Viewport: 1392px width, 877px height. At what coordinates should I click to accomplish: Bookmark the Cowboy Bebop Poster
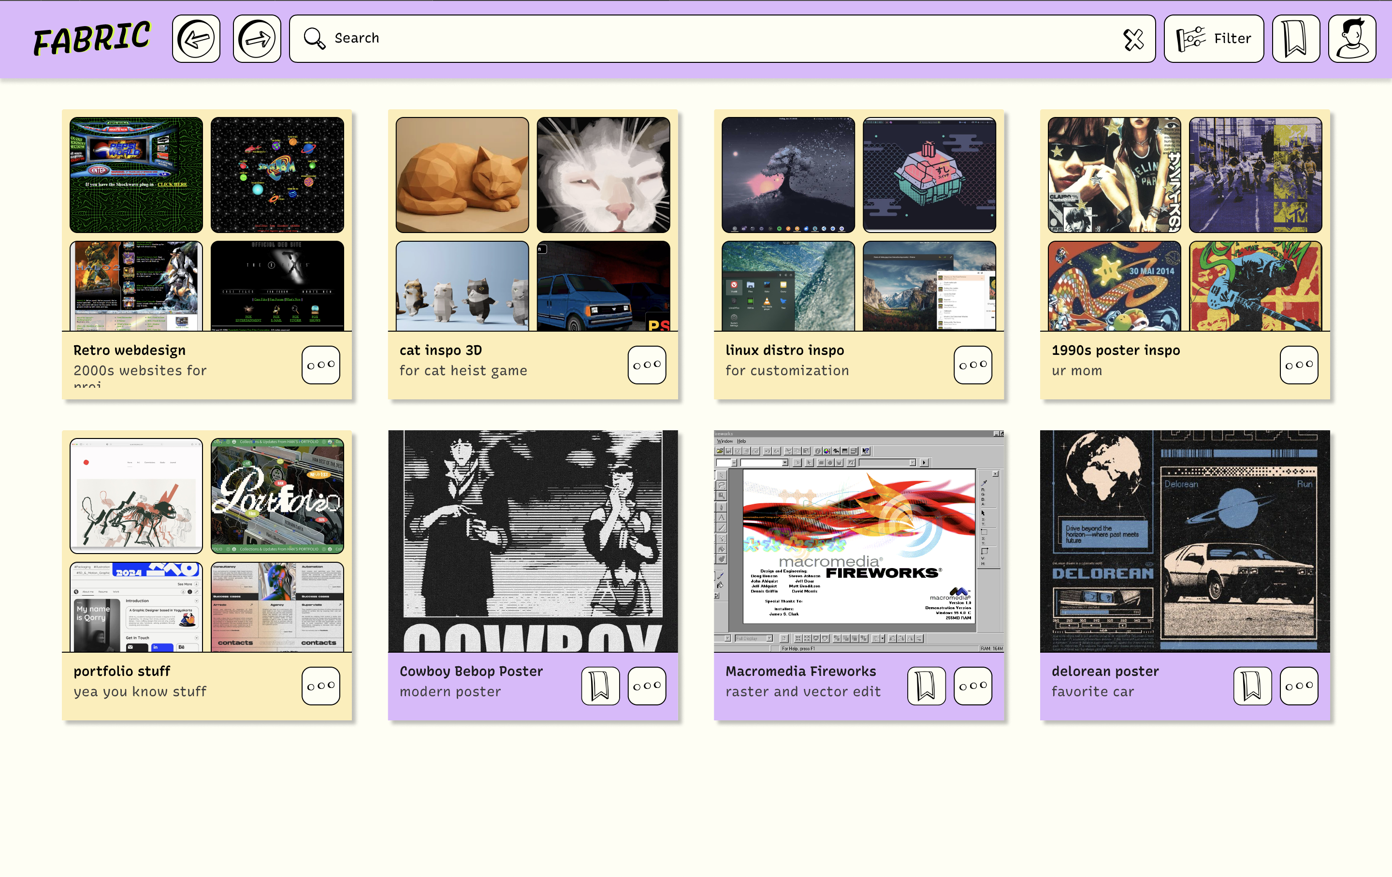coord(600,686)
